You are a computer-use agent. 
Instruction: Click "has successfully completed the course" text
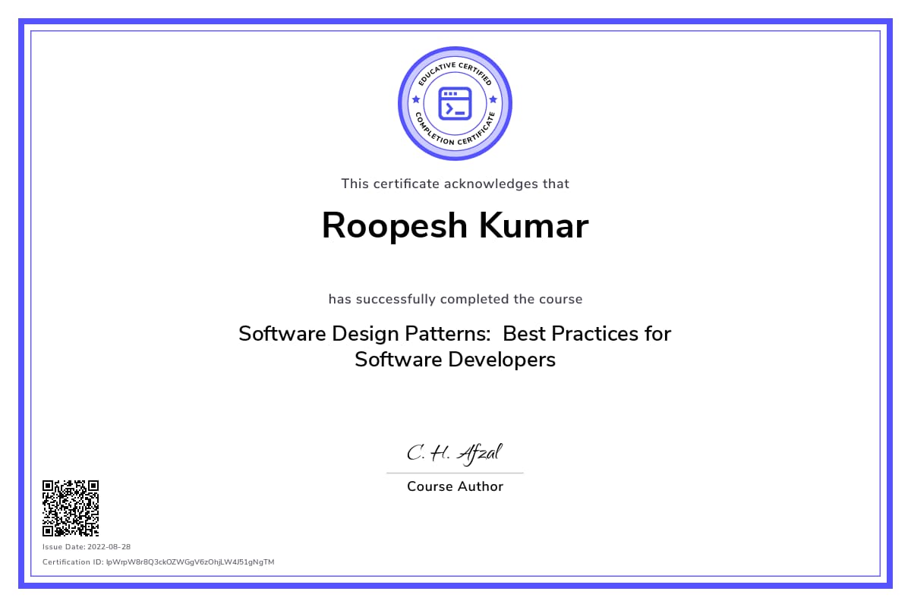pos(455,299)
